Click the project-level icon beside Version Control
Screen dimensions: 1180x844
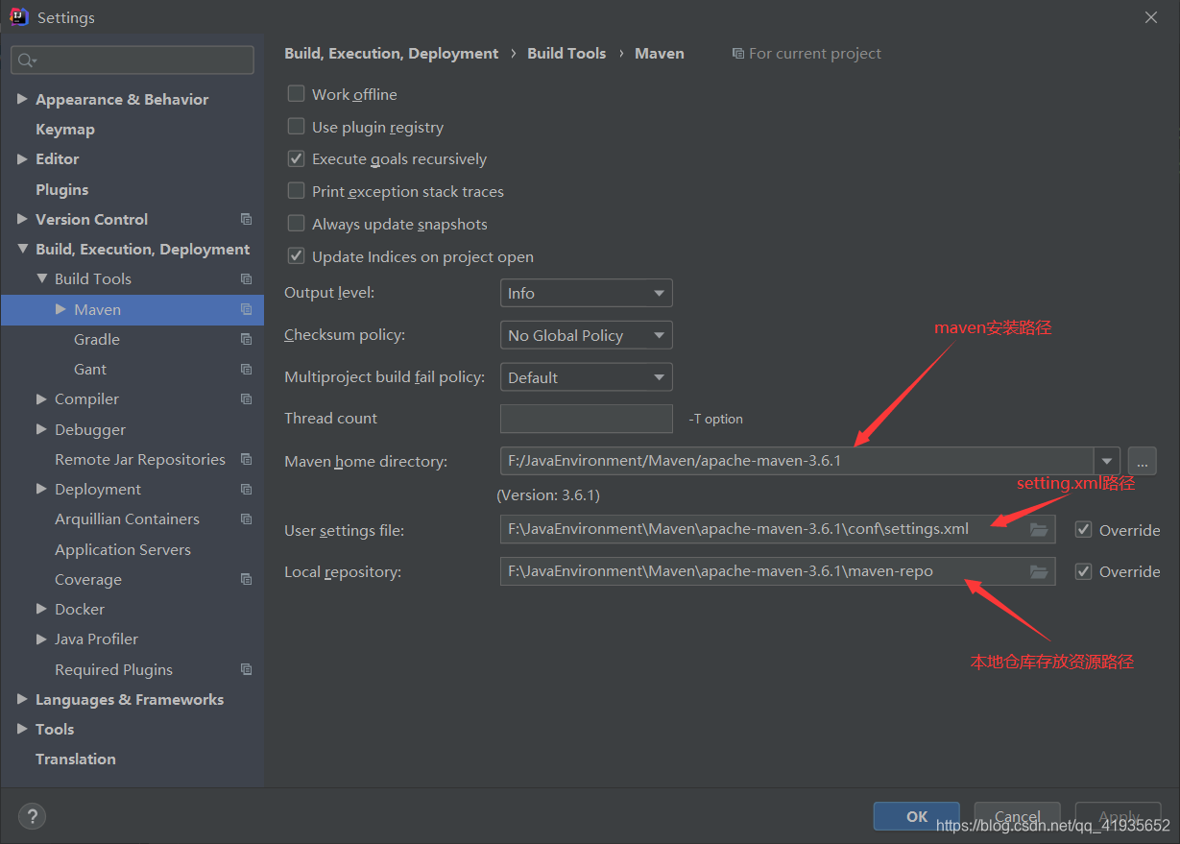[247, 219]
